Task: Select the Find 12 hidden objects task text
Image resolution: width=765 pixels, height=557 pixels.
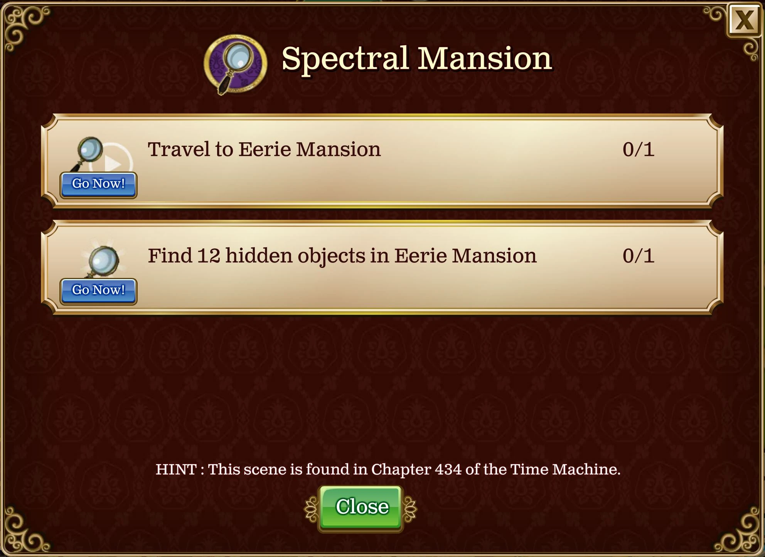Action: 342,256
